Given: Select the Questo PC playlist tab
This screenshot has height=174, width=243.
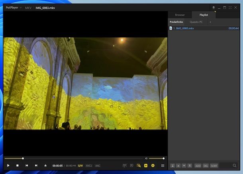Looking at the screenshot, I should (x=196, y=22).
